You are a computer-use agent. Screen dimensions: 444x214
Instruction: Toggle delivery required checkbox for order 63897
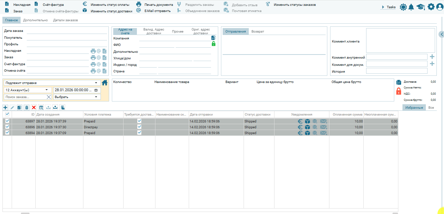pos(139,121)
